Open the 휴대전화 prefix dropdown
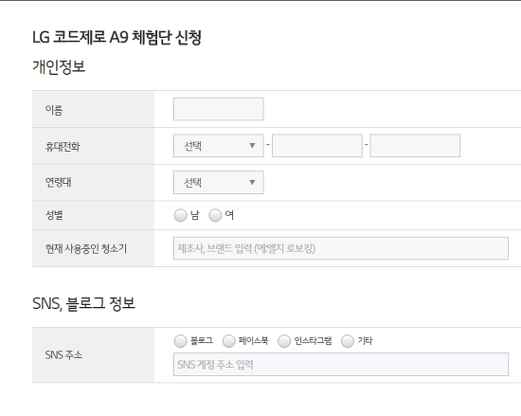 (219, 146)
